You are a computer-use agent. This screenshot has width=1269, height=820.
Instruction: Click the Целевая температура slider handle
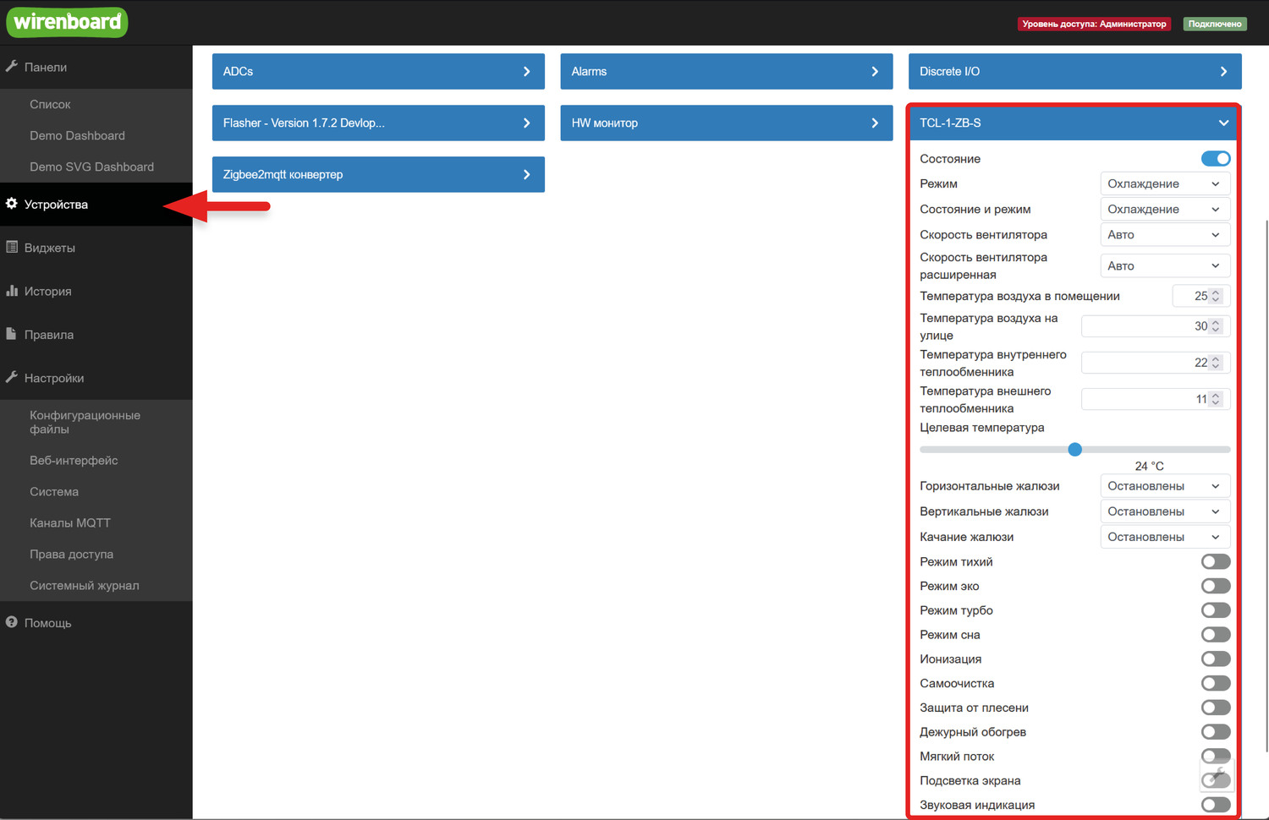(1074, 450)
